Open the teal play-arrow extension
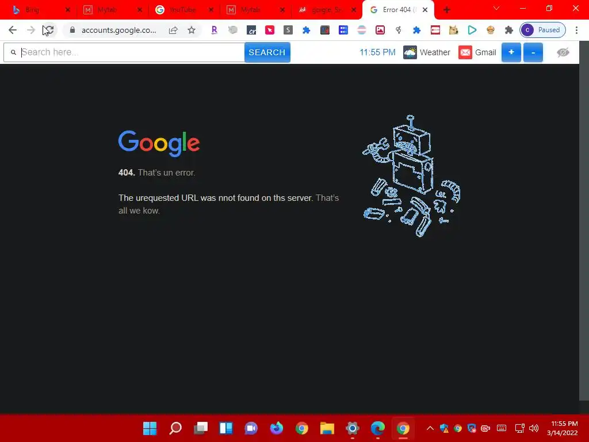This screenshot has width=589, height=442. (x=472, y=30)
